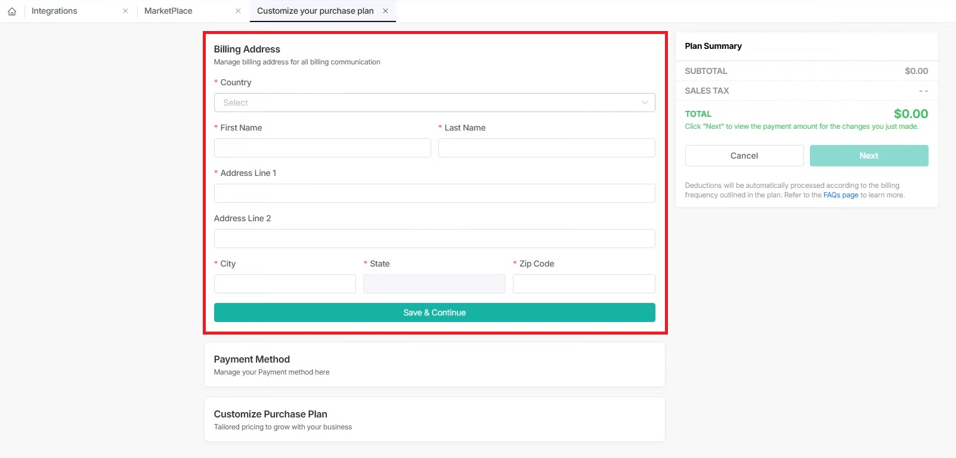Click the Country dropdown chevron arrow
The width and height of the screenshot is (956, 458).
pyautogui.click(x=645, y=103)
